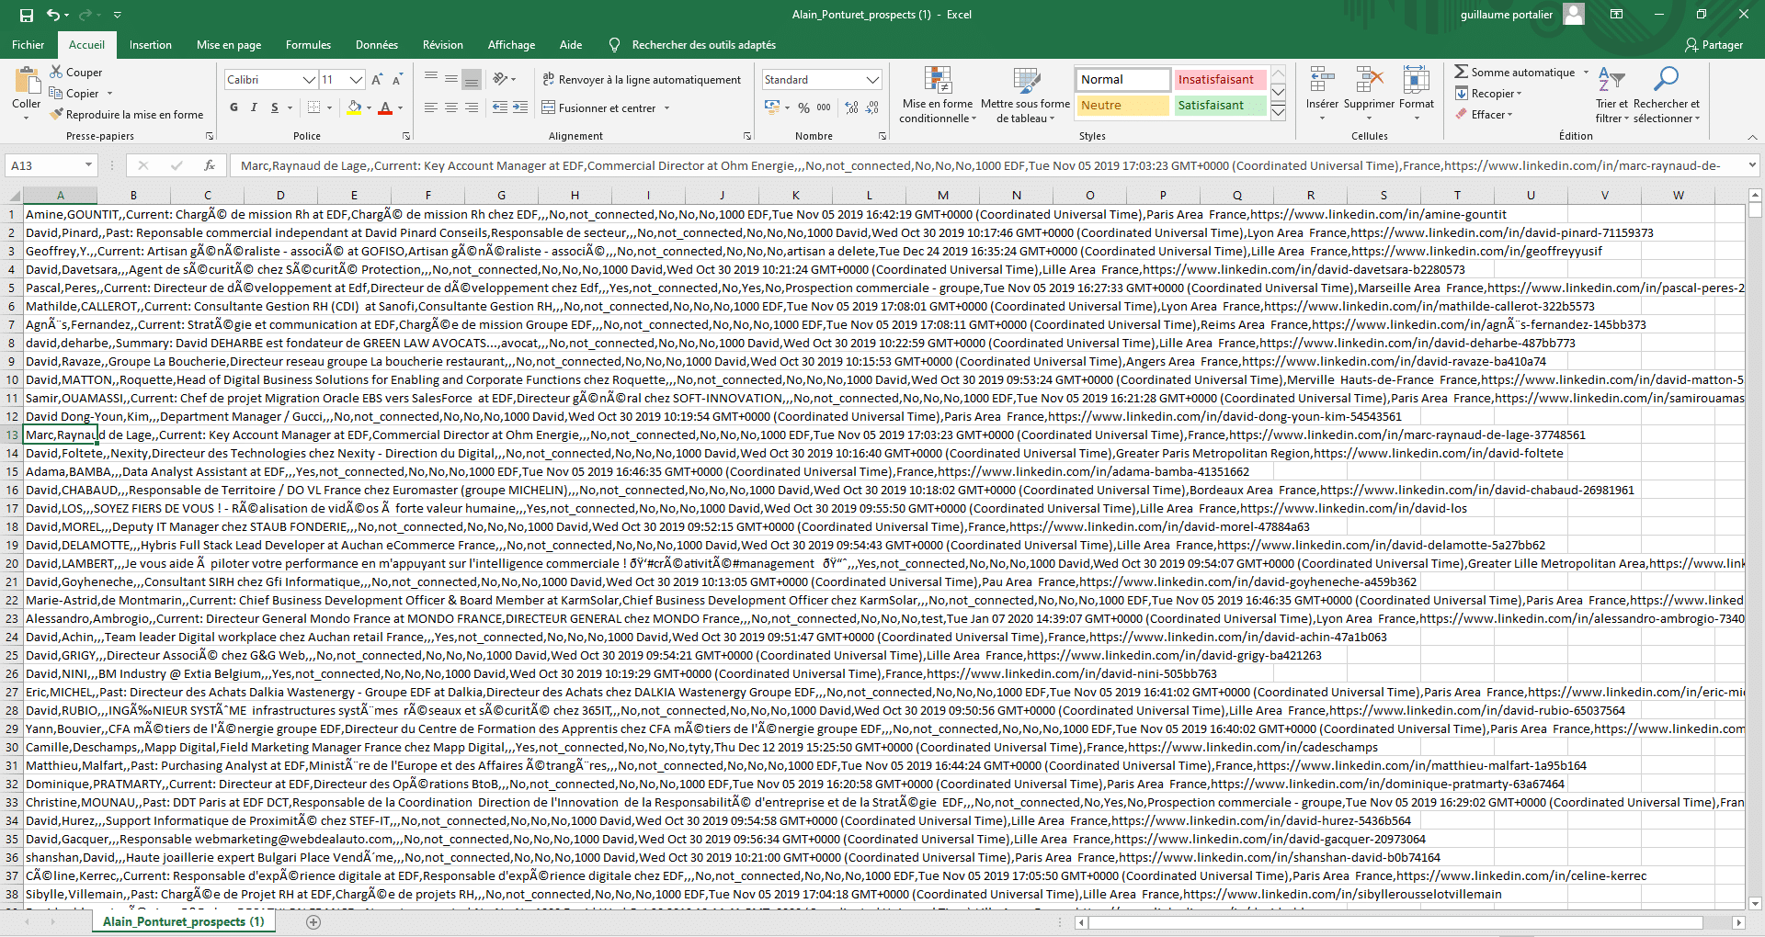
Task: Switch to Mise en page tab
Action: tap(228, 45)
